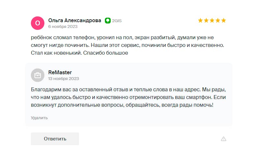Report the review via the warning triangle icon
Viewport: 259px width, 161px height.
pyautogui.click(x=224, y=139)
